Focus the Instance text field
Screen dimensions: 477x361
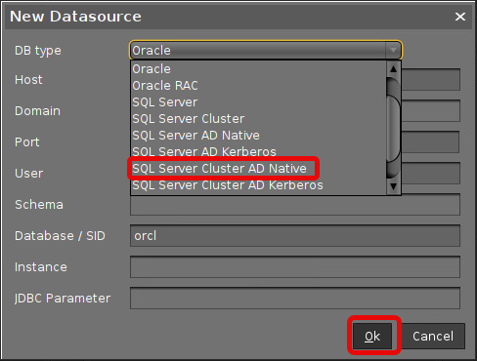point(295,266)
